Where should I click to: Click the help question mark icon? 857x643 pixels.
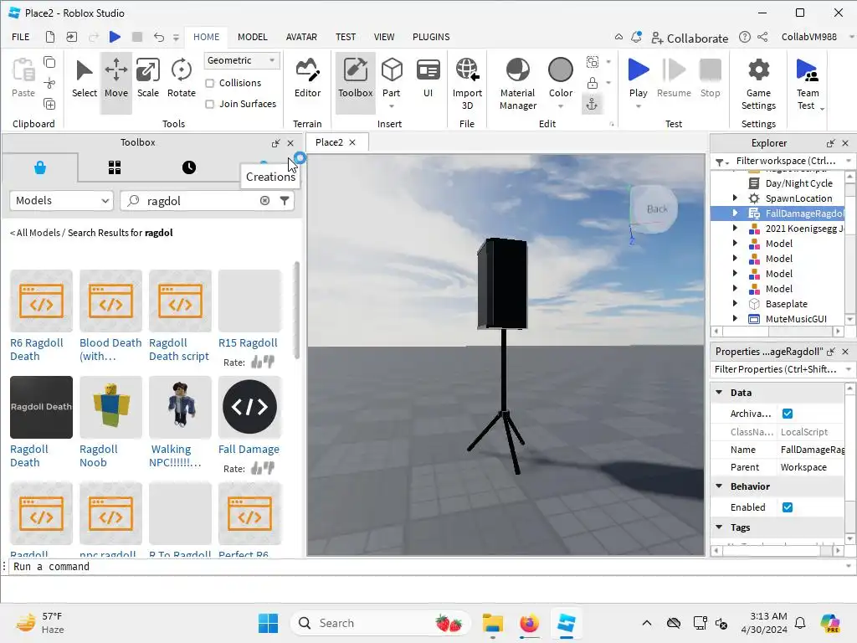[x=744, y=37]
